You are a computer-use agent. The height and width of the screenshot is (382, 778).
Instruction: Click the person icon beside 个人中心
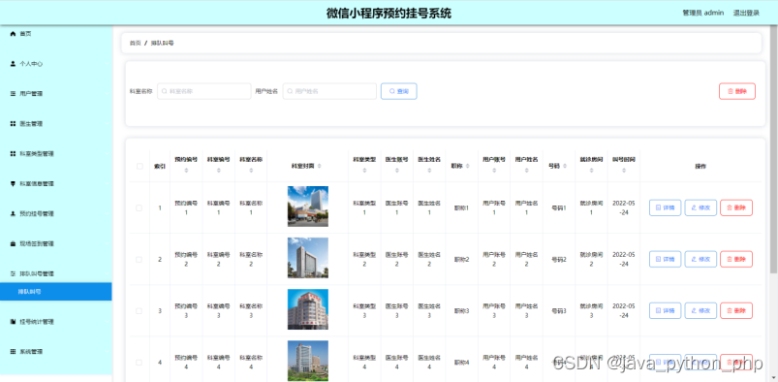point(14,64)
